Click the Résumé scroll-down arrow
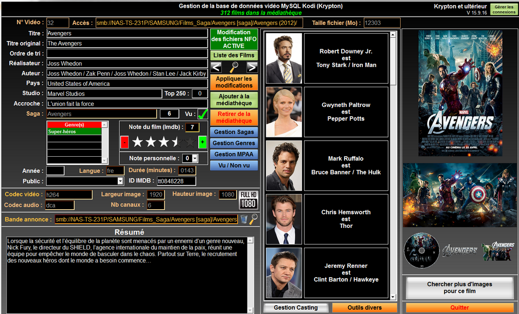 click(251, 310)
